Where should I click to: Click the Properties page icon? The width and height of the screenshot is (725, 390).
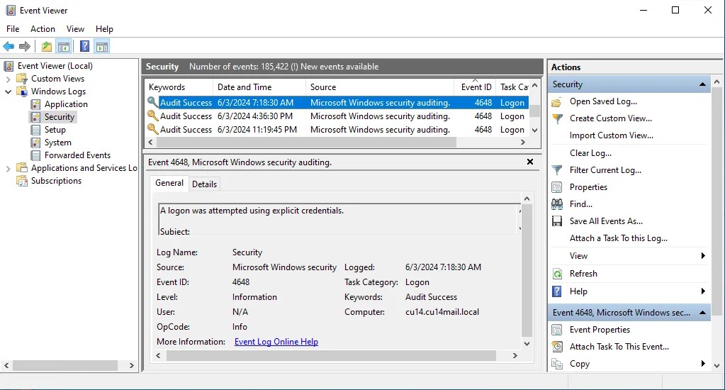click(x=557, y=187)
